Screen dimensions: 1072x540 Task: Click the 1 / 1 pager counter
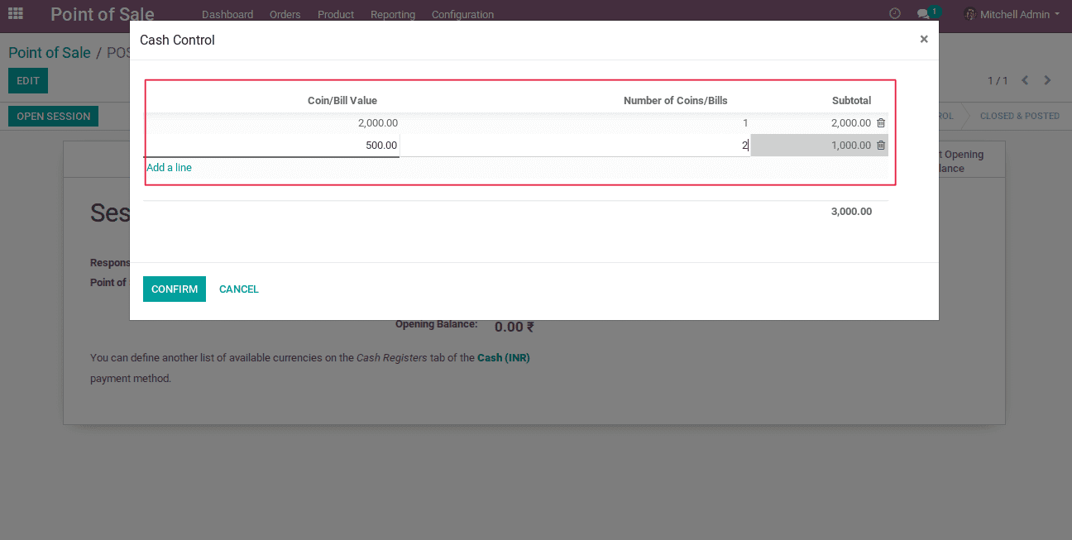pos(998,81)
